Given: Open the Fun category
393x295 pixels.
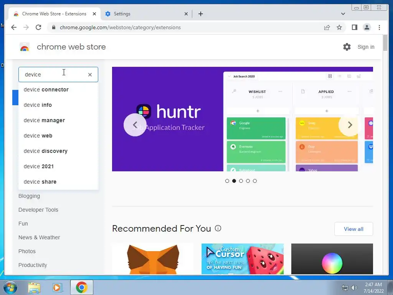Looking at the screenshot, I should (23, 224).
